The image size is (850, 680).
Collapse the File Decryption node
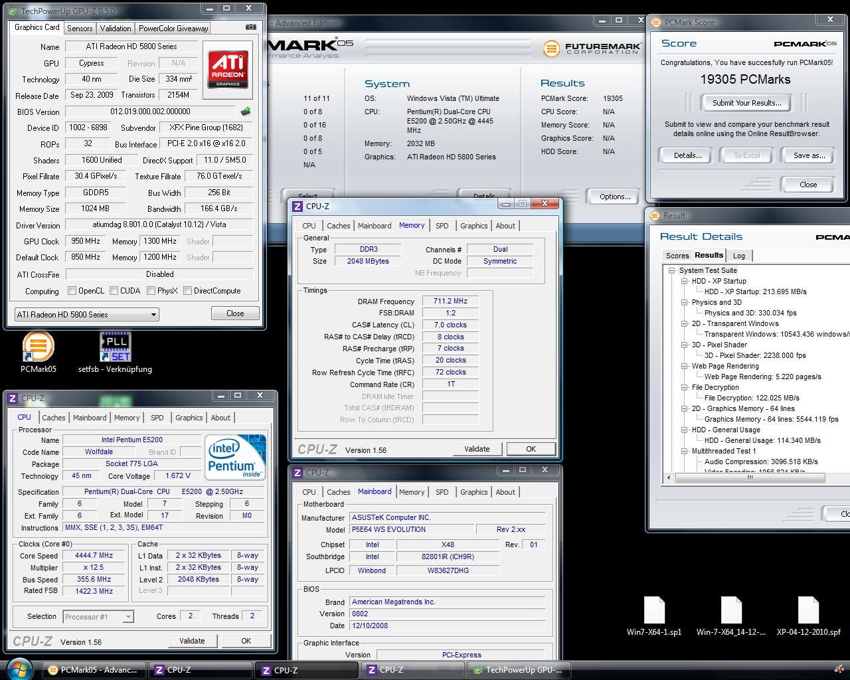tap(684, 387)
